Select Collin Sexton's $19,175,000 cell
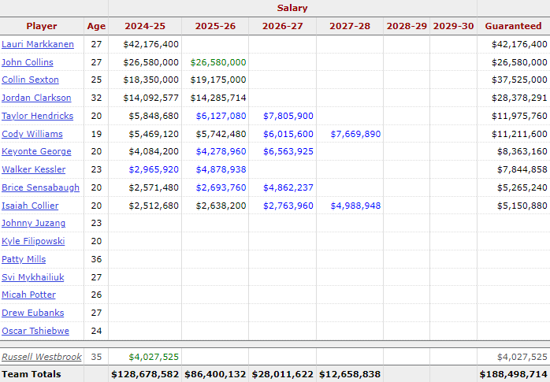This screenshot has width=550, height=382. click(x=218, y=80)
